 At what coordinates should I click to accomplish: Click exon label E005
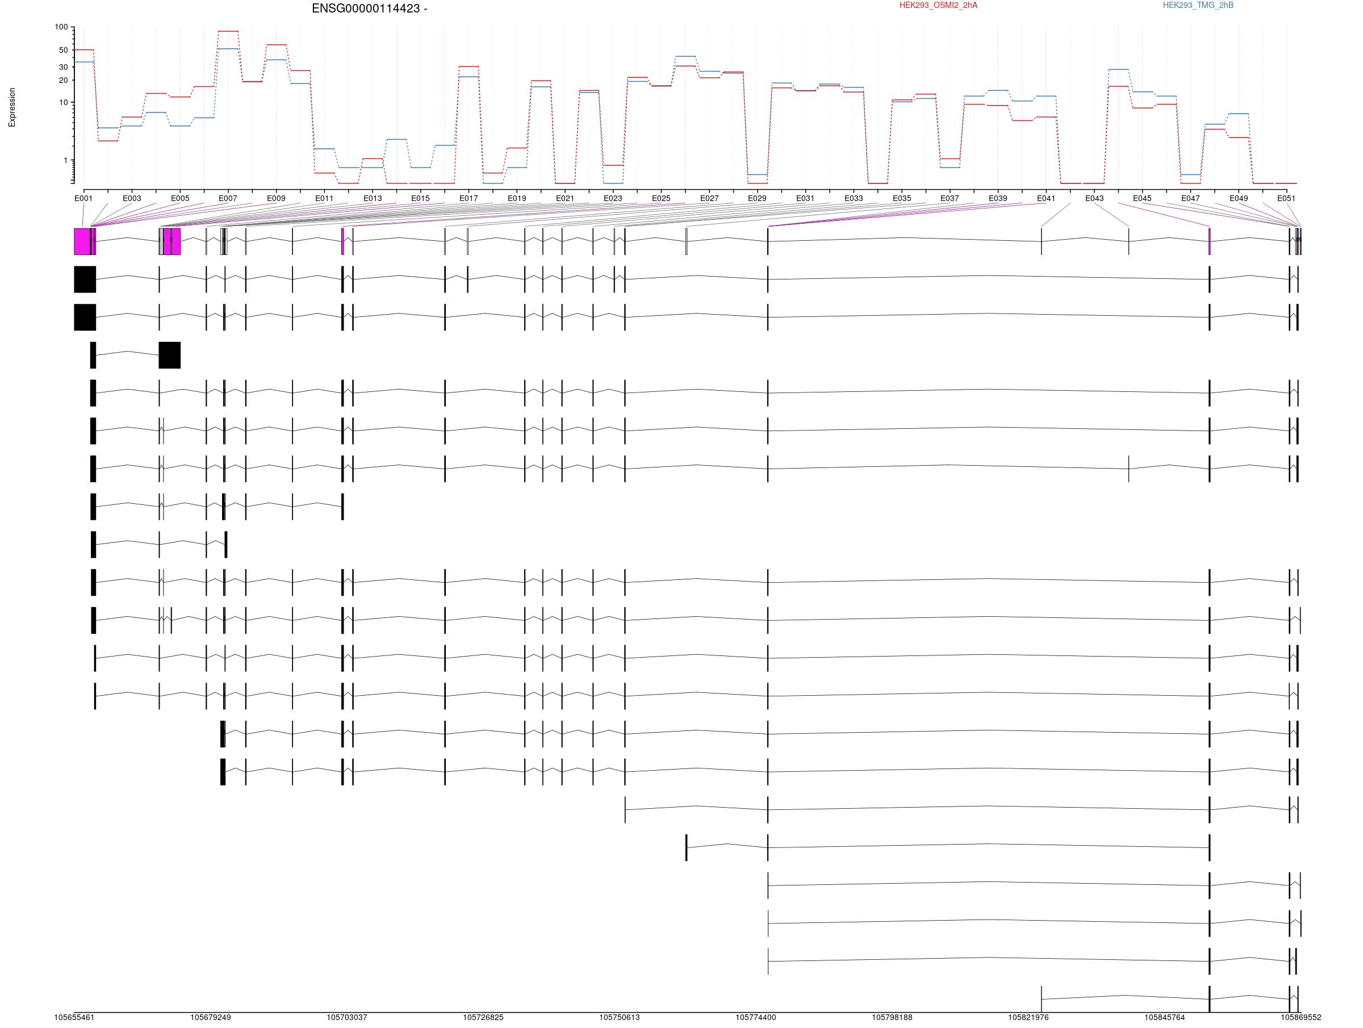(x=180, y=198)
